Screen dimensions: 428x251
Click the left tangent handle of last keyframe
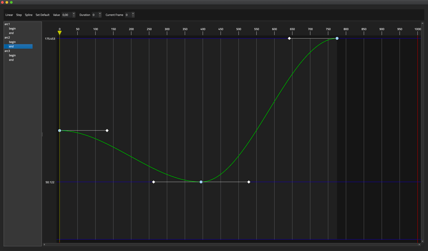[289, 39]
